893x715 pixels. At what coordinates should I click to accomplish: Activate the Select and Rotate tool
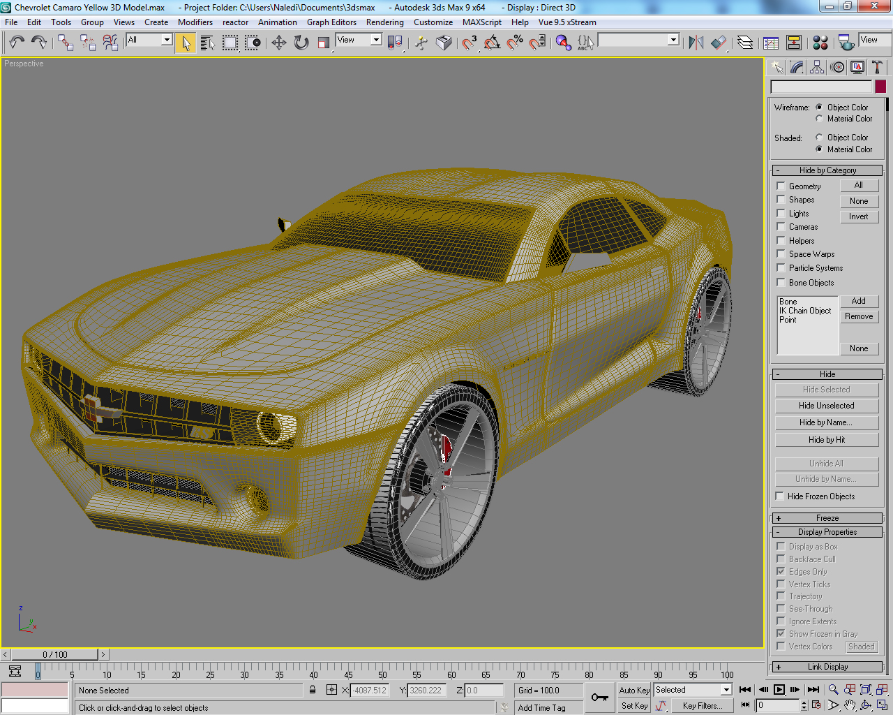(x=301, y=43)
